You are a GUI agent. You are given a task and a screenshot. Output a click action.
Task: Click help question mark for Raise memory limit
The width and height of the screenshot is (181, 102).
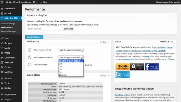[30, 50]
